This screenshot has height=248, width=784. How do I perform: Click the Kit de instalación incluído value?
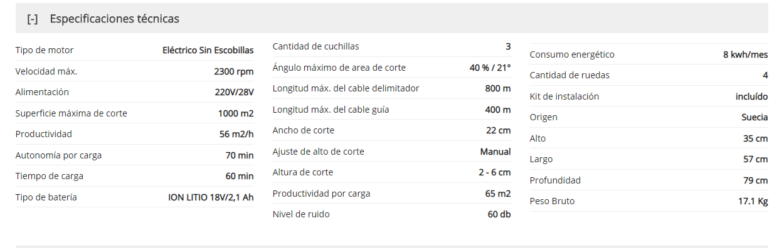(x=752, y=96)
